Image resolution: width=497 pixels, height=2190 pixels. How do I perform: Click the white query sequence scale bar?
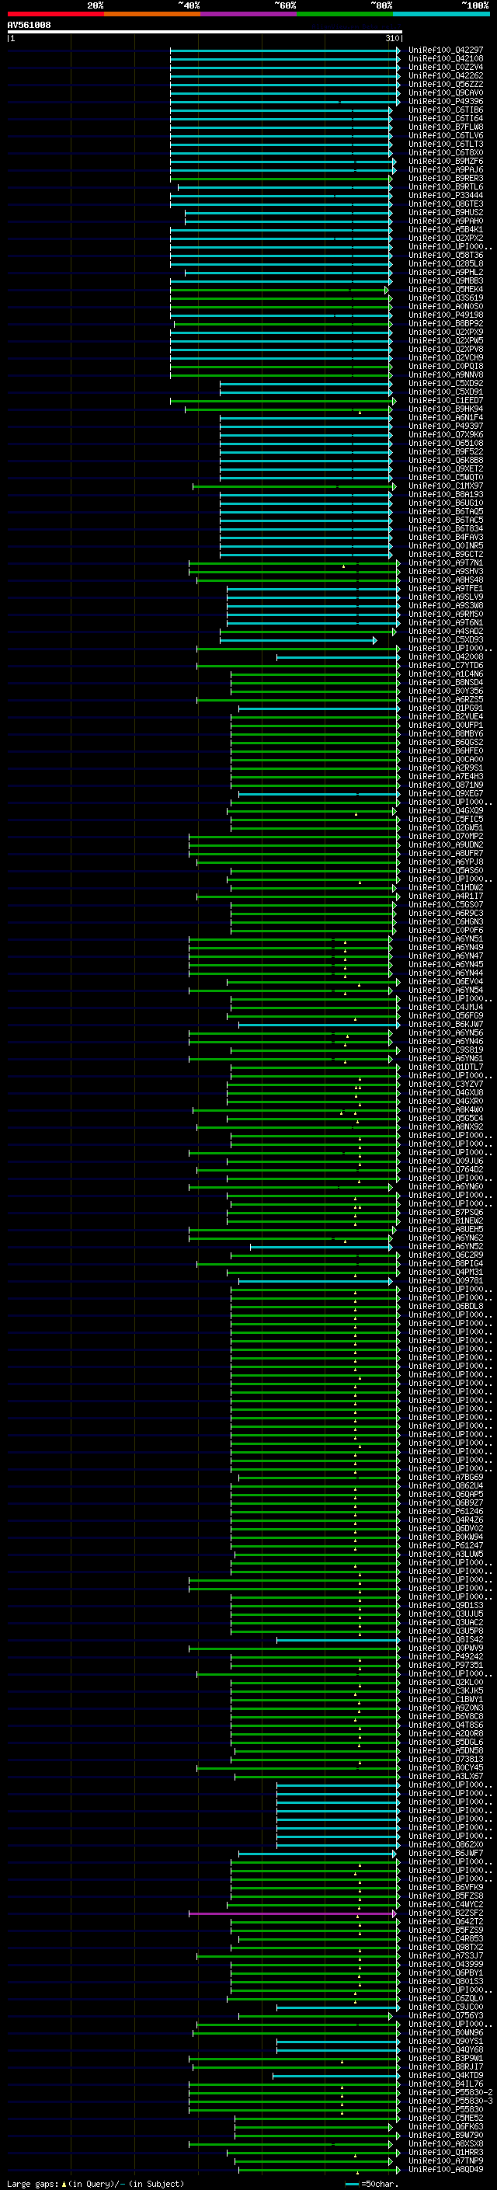coord(205,33)
